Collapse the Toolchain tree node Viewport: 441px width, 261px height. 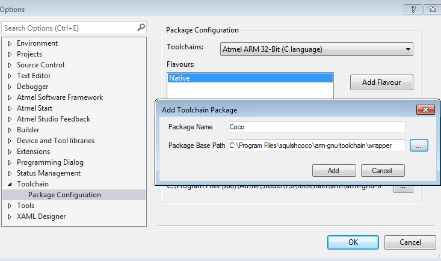pos(10,184)
